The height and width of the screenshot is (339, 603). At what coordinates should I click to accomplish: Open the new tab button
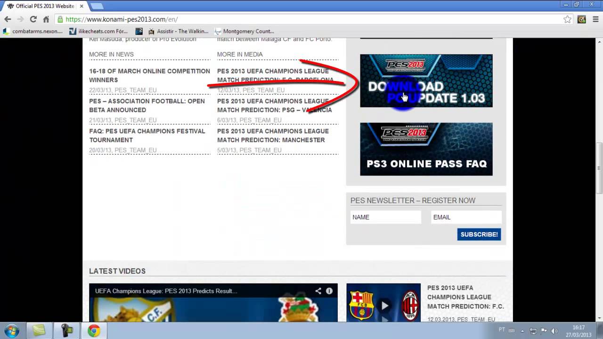(97, 6)
